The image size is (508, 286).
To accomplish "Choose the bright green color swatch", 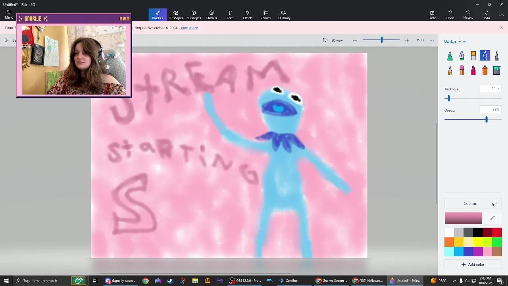I will coord(497,242).
